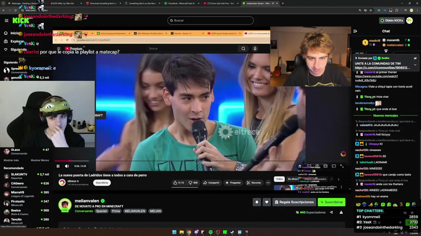
Task: Click the notification bell icon for melianvalen
Action: click(257, 202)
